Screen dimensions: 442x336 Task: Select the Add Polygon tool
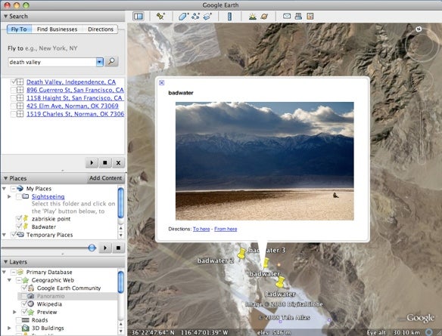(x=183, y=17)
